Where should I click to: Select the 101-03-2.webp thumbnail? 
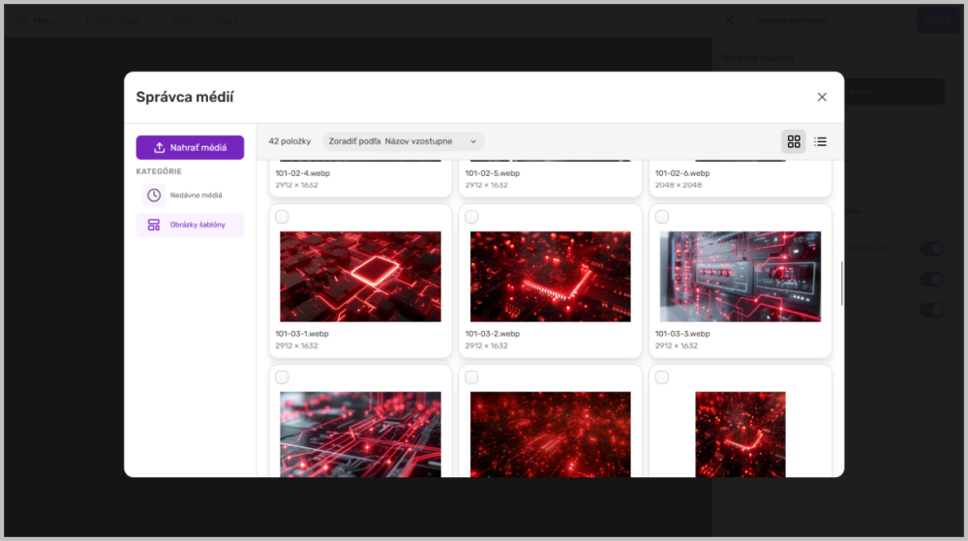point(551,277)
